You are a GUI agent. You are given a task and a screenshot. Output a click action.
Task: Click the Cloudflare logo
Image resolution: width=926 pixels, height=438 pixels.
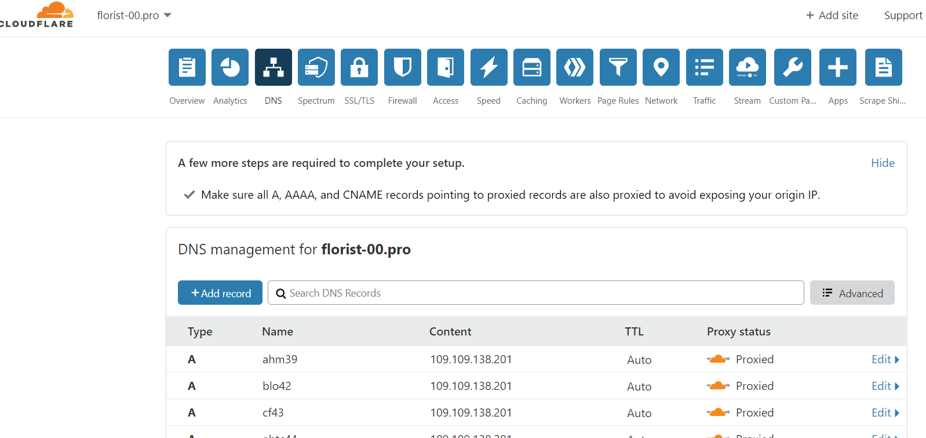pos(37,15)
